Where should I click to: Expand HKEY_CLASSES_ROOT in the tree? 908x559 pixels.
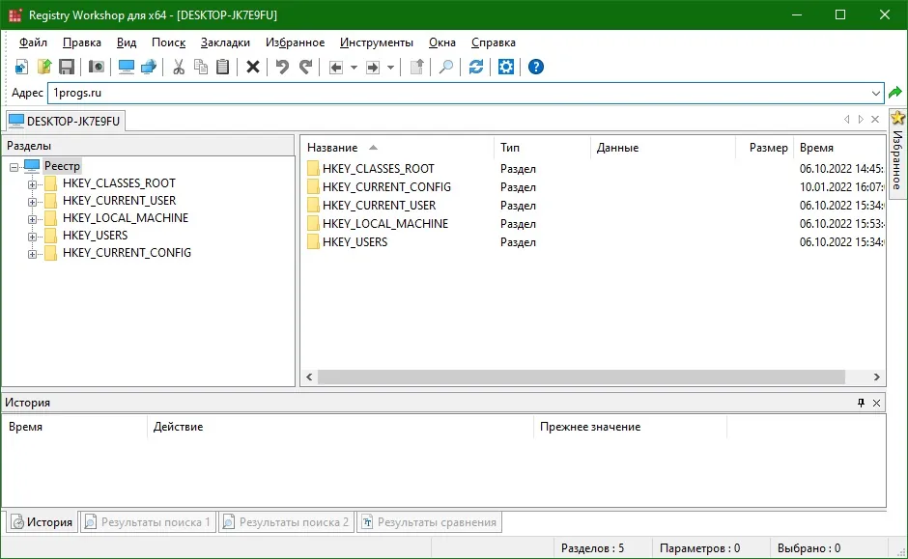pos(33,184)
